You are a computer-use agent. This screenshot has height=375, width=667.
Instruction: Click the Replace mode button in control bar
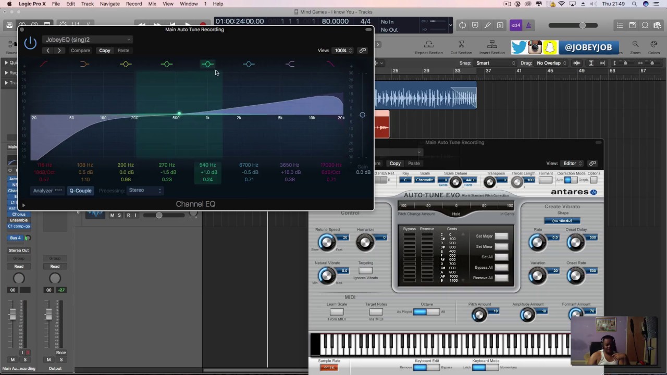(x=475, y=26)
